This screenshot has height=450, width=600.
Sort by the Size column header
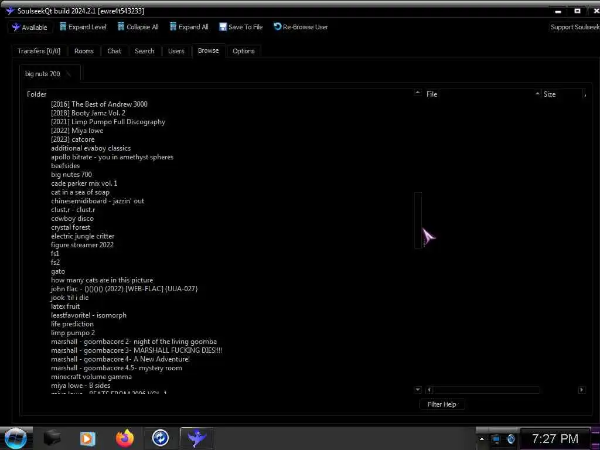[x=550, y=94]
